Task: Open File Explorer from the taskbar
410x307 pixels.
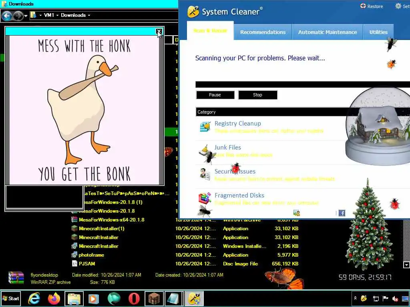Action: [x=74, y=298]
